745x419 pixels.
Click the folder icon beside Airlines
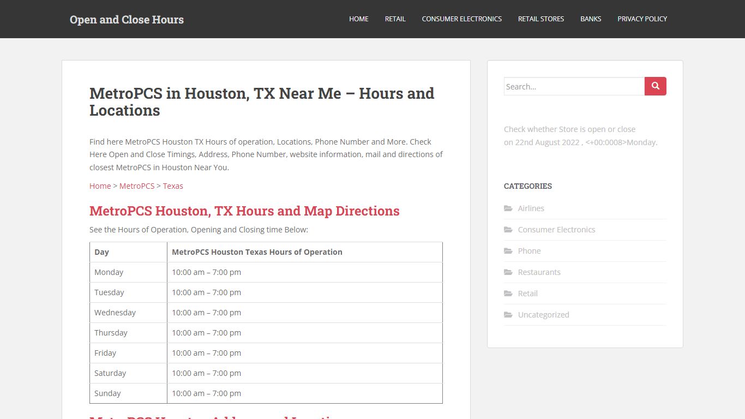[508, 208]
